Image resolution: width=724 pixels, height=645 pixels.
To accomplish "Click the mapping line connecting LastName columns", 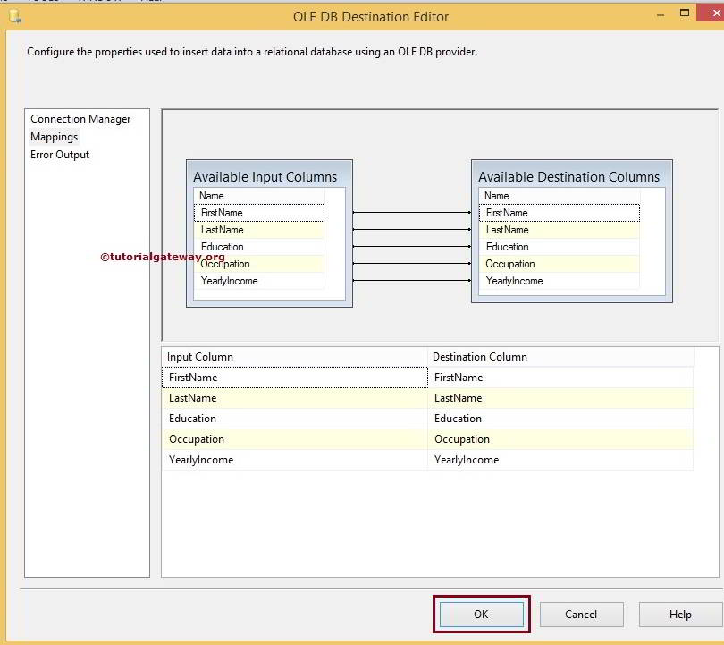I will coord(411,230).
